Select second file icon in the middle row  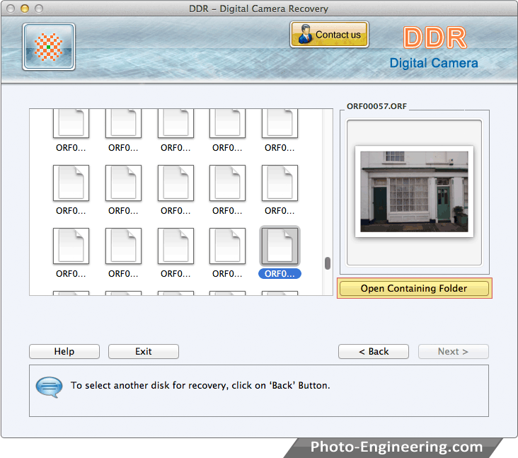[123, 183]
